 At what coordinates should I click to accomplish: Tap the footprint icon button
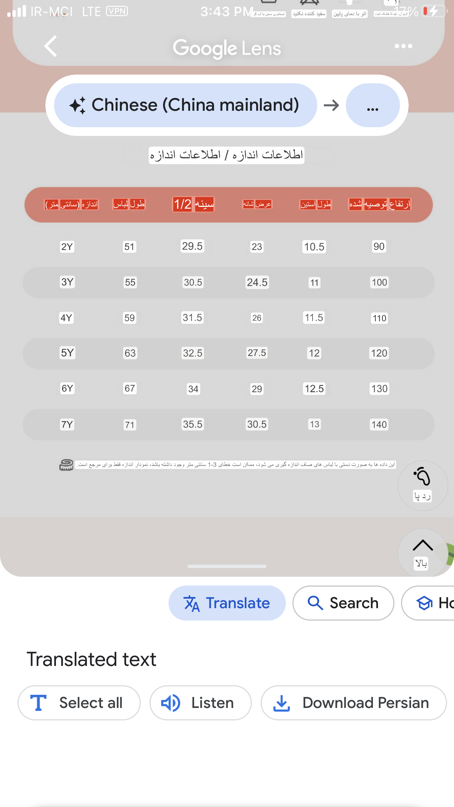423,485
